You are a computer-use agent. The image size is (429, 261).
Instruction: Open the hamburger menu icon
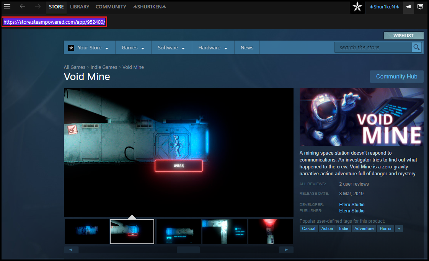click(x=7, y=7)
